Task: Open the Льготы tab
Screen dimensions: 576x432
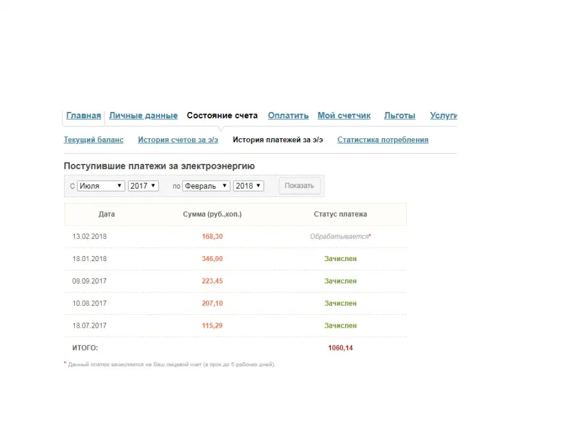Action: coord(399,115)
